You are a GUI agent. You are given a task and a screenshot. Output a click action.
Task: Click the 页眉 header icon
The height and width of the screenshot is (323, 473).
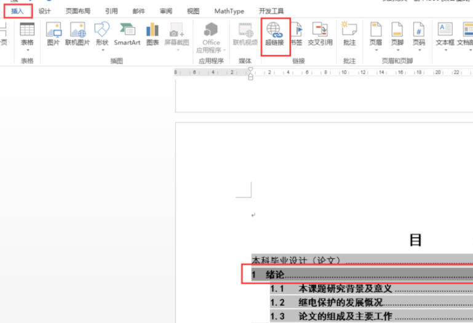376,30
